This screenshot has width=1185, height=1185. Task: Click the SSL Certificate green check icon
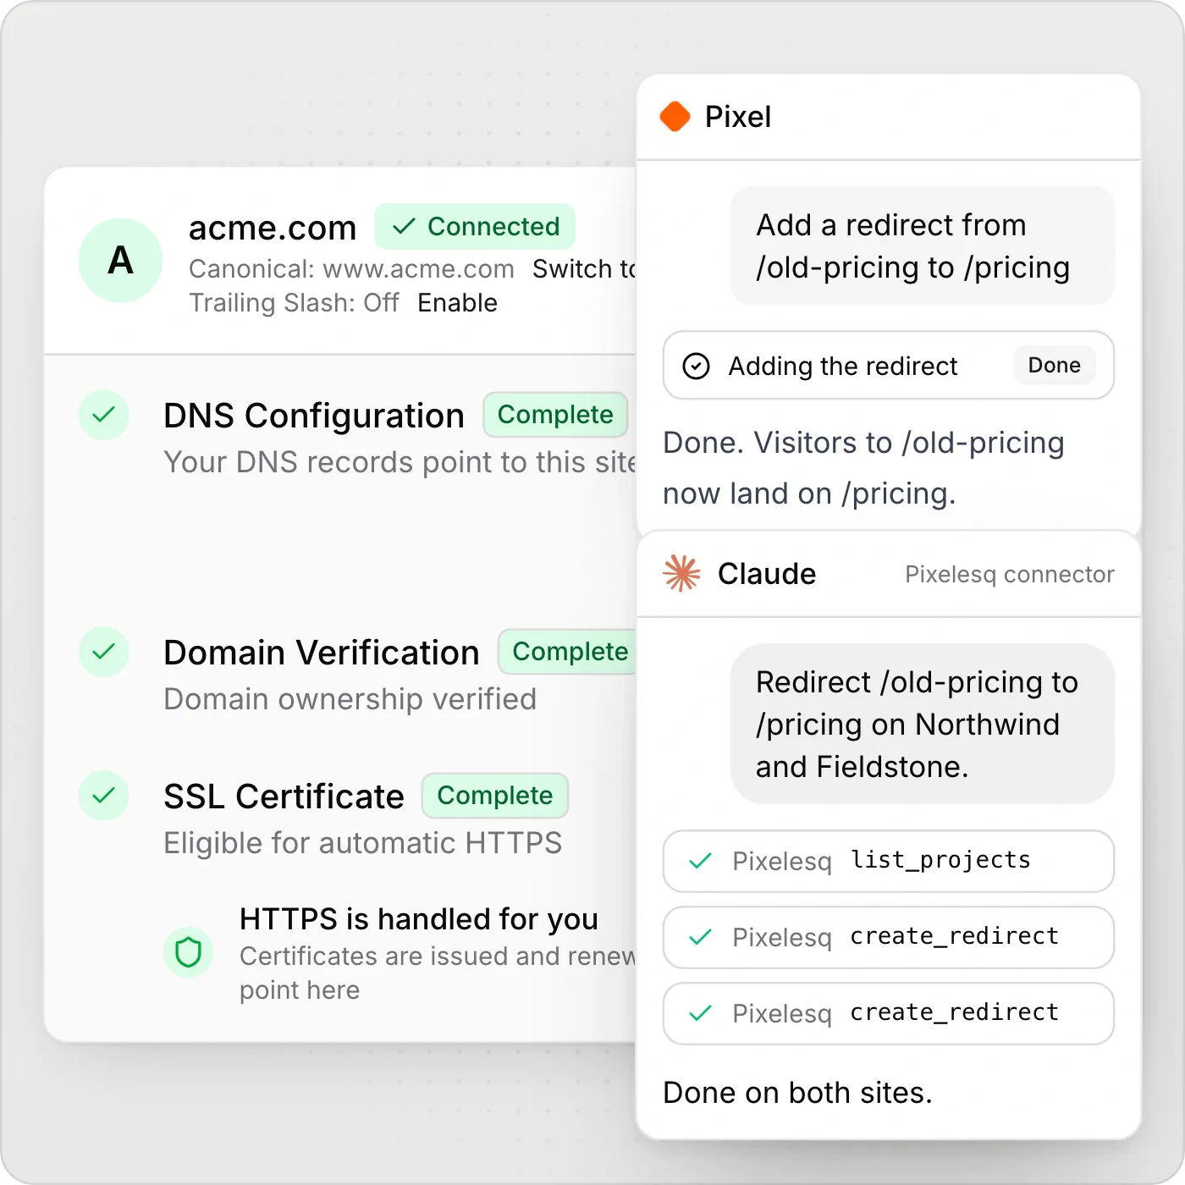[103, 796]
